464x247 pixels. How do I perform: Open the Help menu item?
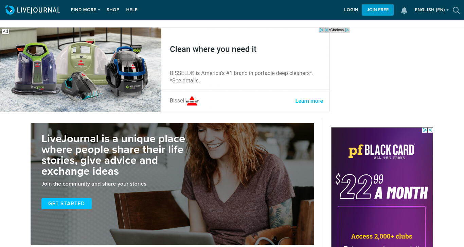coord(132,10)
